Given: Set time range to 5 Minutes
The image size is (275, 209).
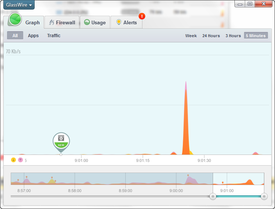Looking at the screenshot, I should (x=255, y=36).
